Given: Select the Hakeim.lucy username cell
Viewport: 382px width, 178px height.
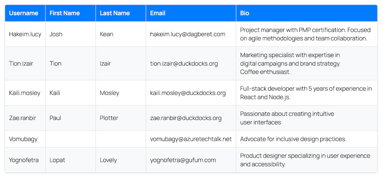Looking at the screenshot, I should [x=25, y=34].
